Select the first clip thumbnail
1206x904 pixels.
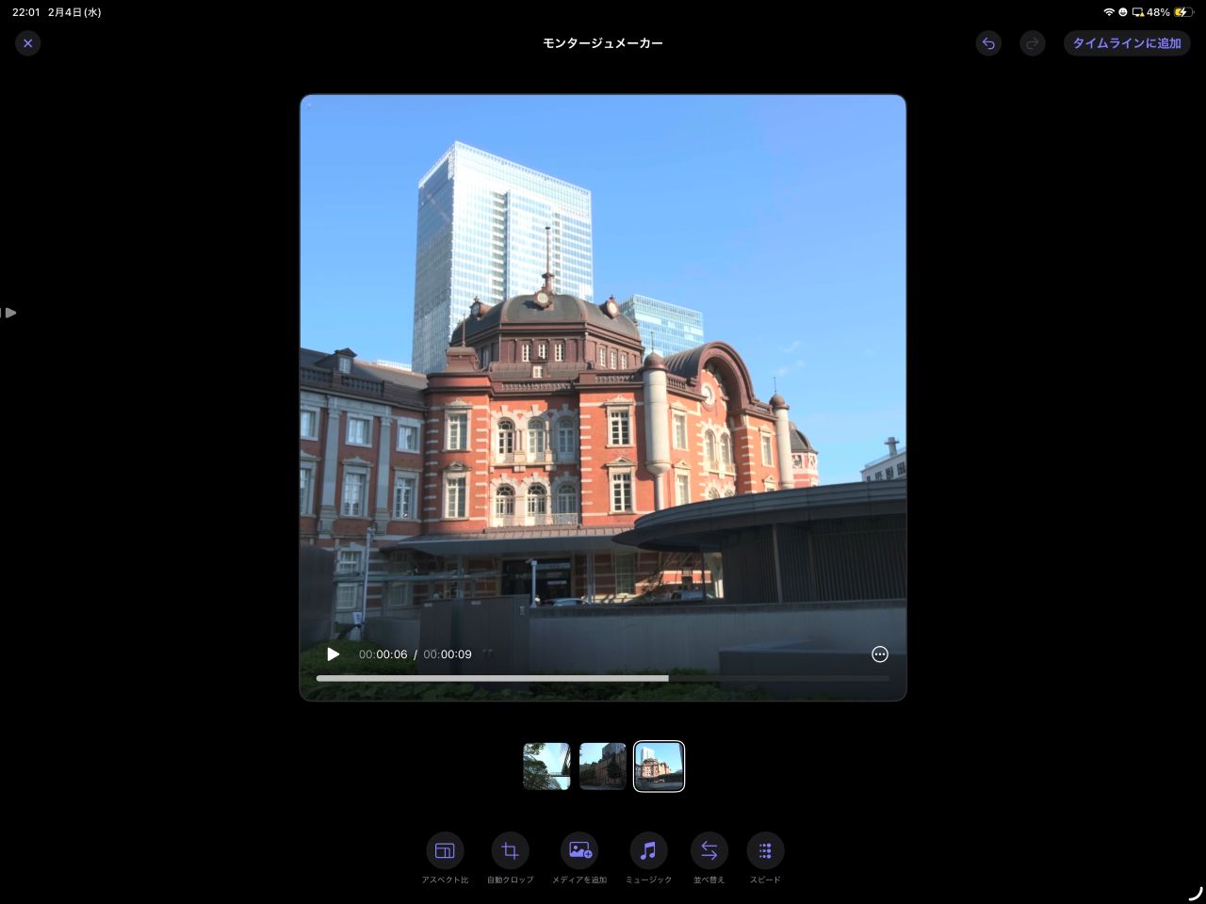pos(546,766)
